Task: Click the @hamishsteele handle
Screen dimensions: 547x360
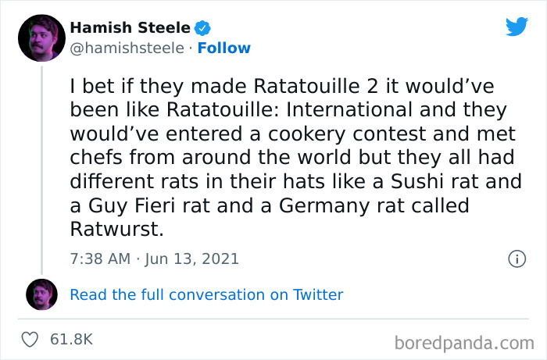Action: click(125, 48)
